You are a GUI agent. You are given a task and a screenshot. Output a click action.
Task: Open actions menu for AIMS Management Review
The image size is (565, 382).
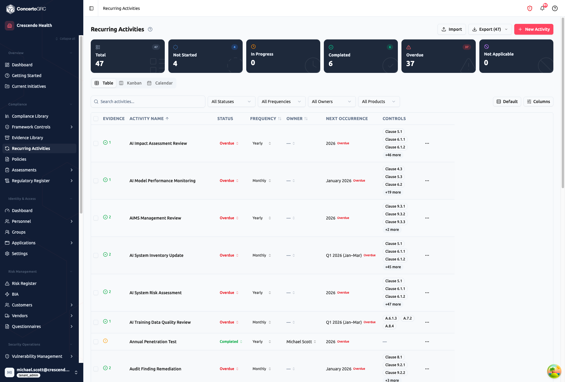[427, 218]
